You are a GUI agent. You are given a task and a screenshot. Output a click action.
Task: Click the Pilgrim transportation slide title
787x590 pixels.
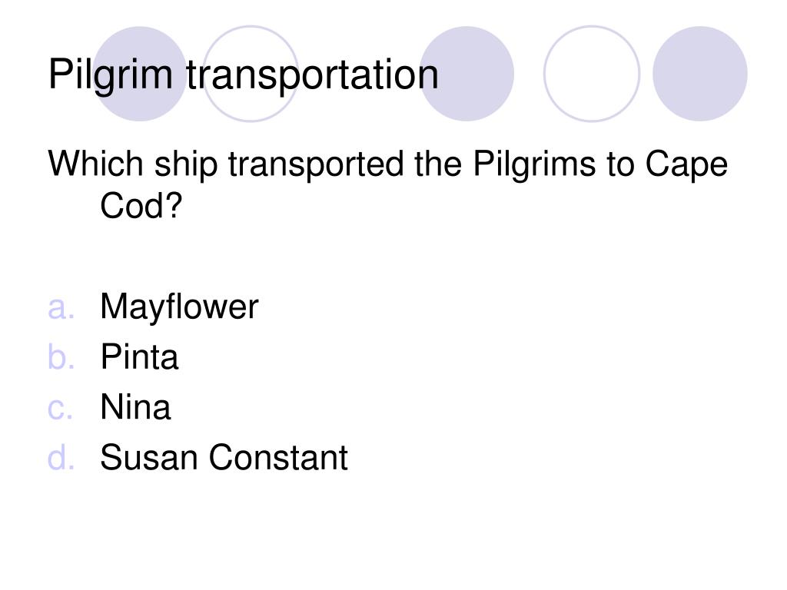click(244, 75)
